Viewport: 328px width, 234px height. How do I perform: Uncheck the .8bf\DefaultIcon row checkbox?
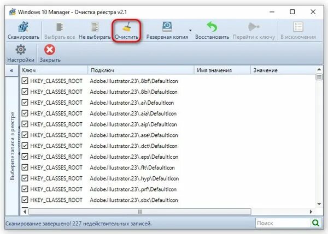point(25,81)
